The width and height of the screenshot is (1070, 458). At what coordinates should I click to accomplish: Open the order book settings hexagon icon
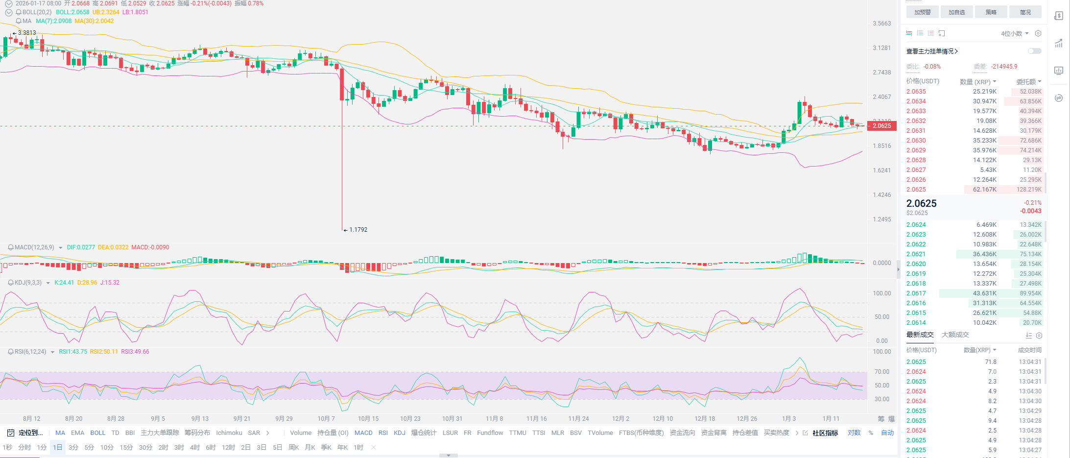point(1038,33)
